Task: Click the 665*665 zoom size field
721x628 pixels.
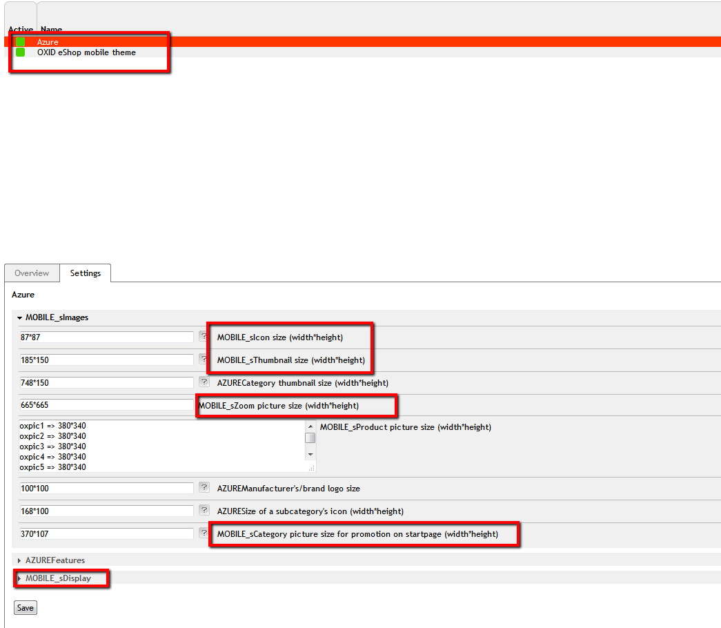Action: click(x=106, y=405)
